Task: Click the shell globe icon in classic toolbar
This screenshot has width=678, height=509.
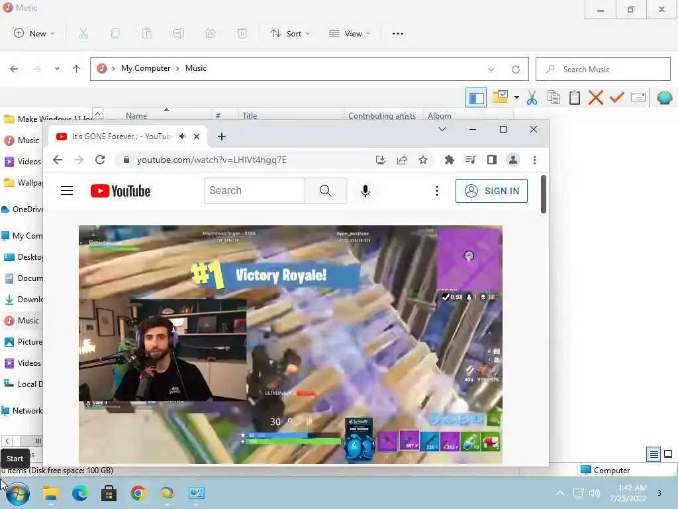Action: pyautogui.click(x=664, y=98)
